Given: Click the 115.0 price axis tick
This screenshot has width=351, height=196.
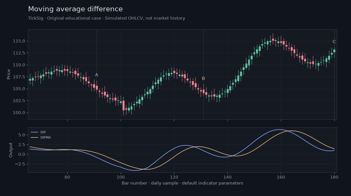Looking at the screenshot, I should tap(19, 41).
